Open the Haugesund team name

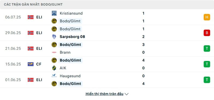click(x=70, y=76)
